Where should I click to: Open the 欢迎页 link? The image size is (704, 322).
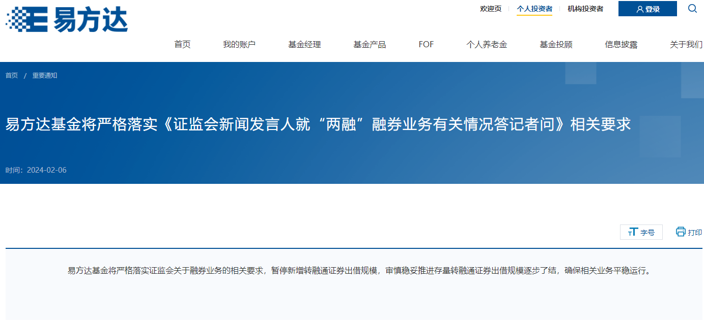[x=491, y=9]
